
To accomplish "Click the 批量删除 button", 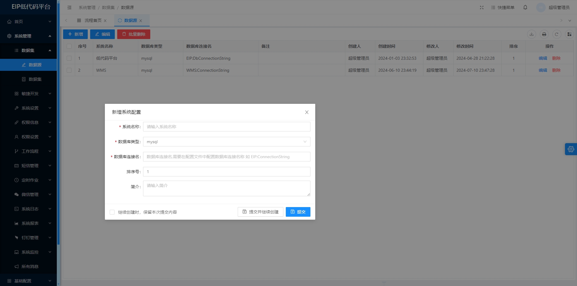I will 134,34.
